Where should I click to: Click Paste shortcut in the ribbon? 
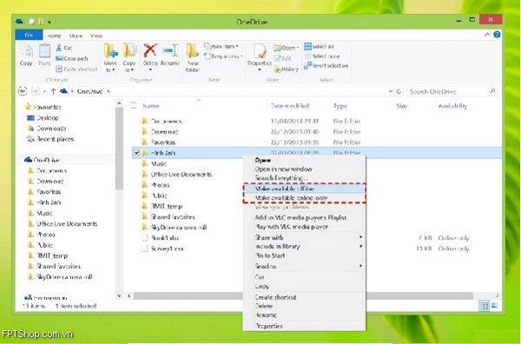point(76,69)
